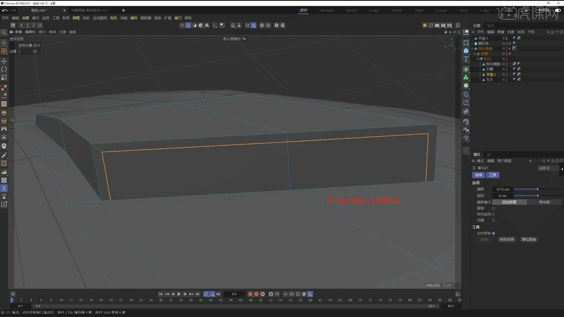
Task: Collapse the 对称 tree node
Action: coord(475,54)
